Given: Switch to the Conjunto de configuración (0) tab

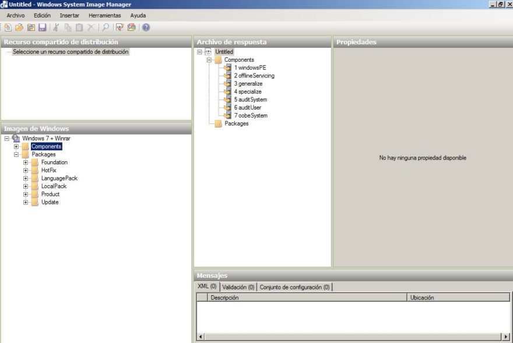Looking at the screenshot, I should [x=294, y=287].
